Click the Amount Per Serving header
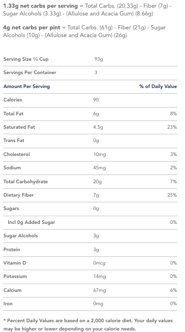Viewport: 185px width, 332px height. pyautogui.click(x=27, y=86)
